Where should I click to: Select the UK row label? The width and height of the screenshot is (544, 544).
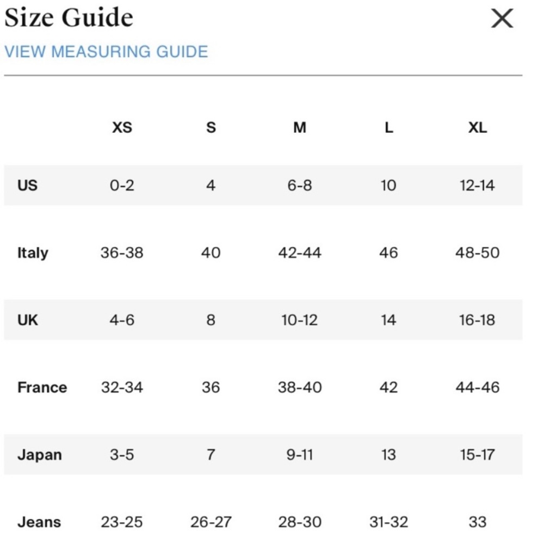(x=28, y=320)
